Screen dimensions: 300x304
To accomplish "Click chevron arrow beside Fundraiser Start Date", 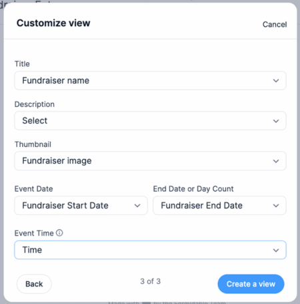I will [137, 206].
